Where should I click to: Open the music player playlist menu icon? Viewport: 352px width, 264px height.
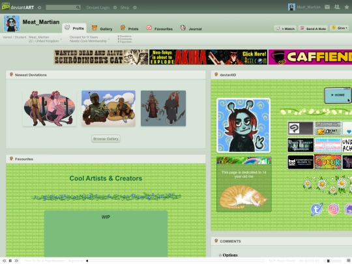(349, 260)
